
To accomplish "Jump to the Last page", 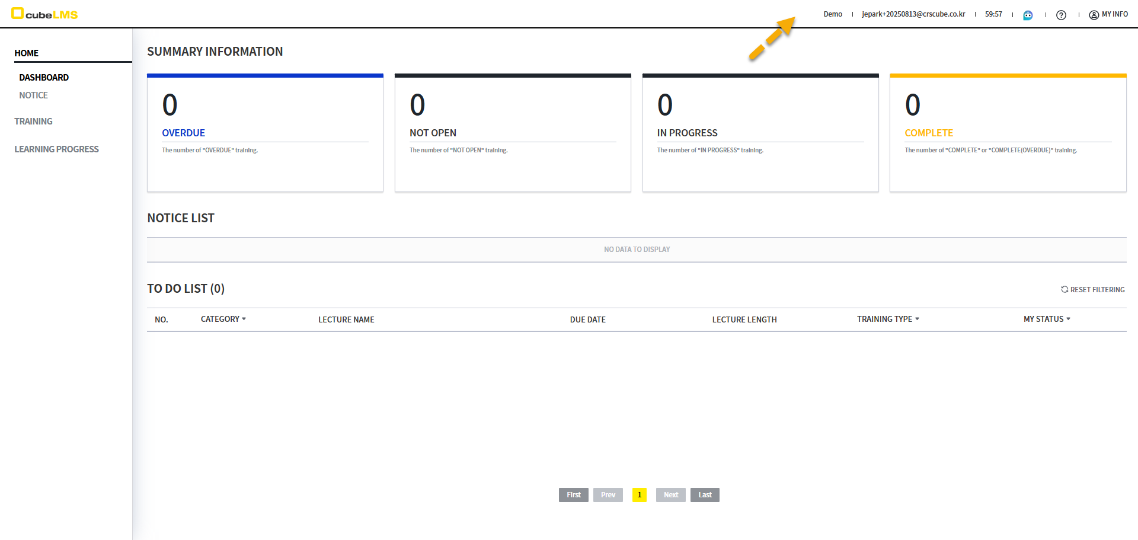I will coord(705,495).
